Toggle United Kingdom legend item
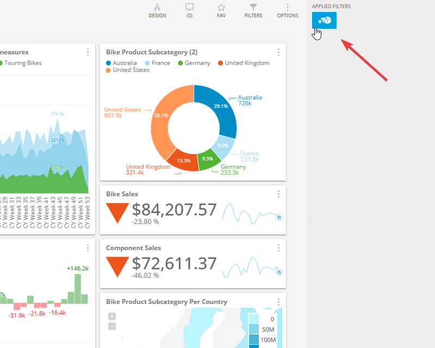The image size is (435, 348). (x=243, y=63)
